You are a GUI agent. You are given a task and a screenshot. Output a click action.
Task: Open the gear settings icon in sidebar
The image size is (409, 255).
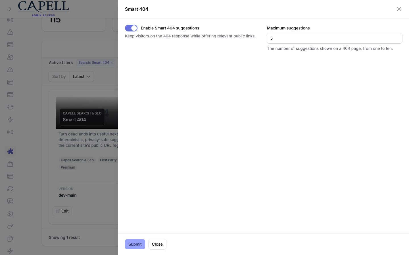pos(10,214)
